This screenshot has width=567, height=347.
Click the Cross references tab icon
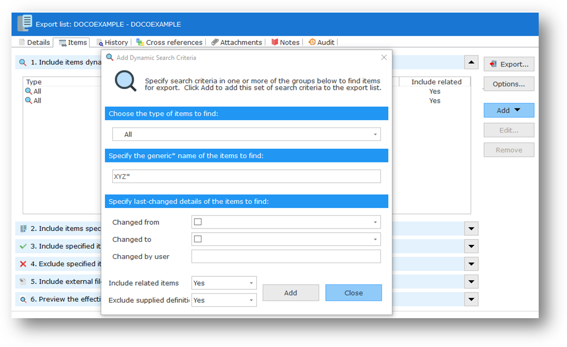140,42
